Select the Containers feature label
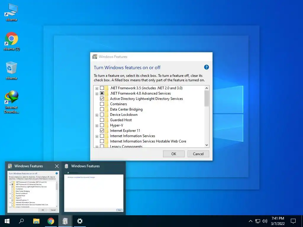This screenshot has width=303, height=227. pos(118,104)
